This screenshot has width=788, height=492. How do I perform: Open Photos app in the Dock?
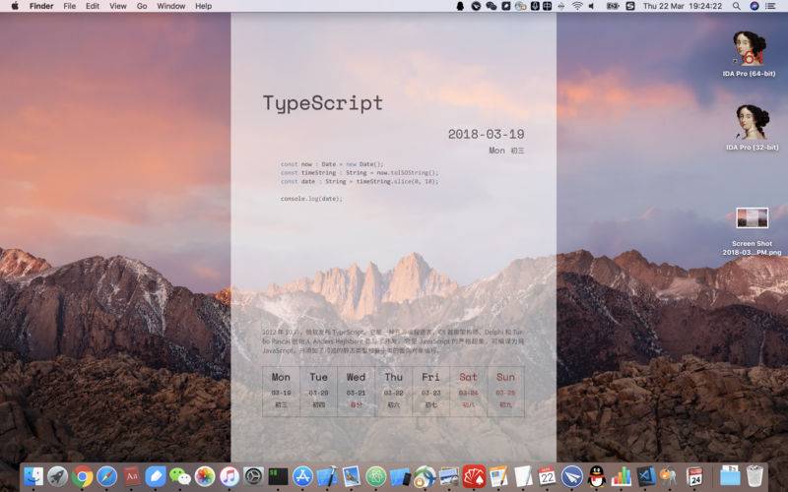205,476
